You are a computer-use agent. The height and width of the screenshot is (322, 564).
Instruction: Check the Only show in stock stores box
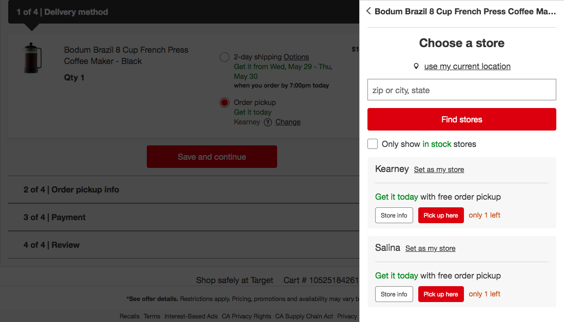[x=373, y=144]
